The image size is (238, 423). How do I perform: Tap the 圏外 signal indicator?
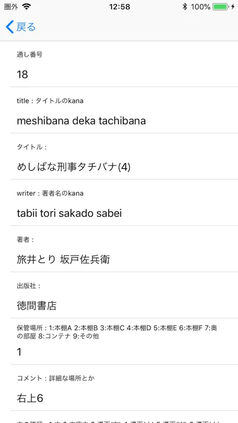click(11, 7)
